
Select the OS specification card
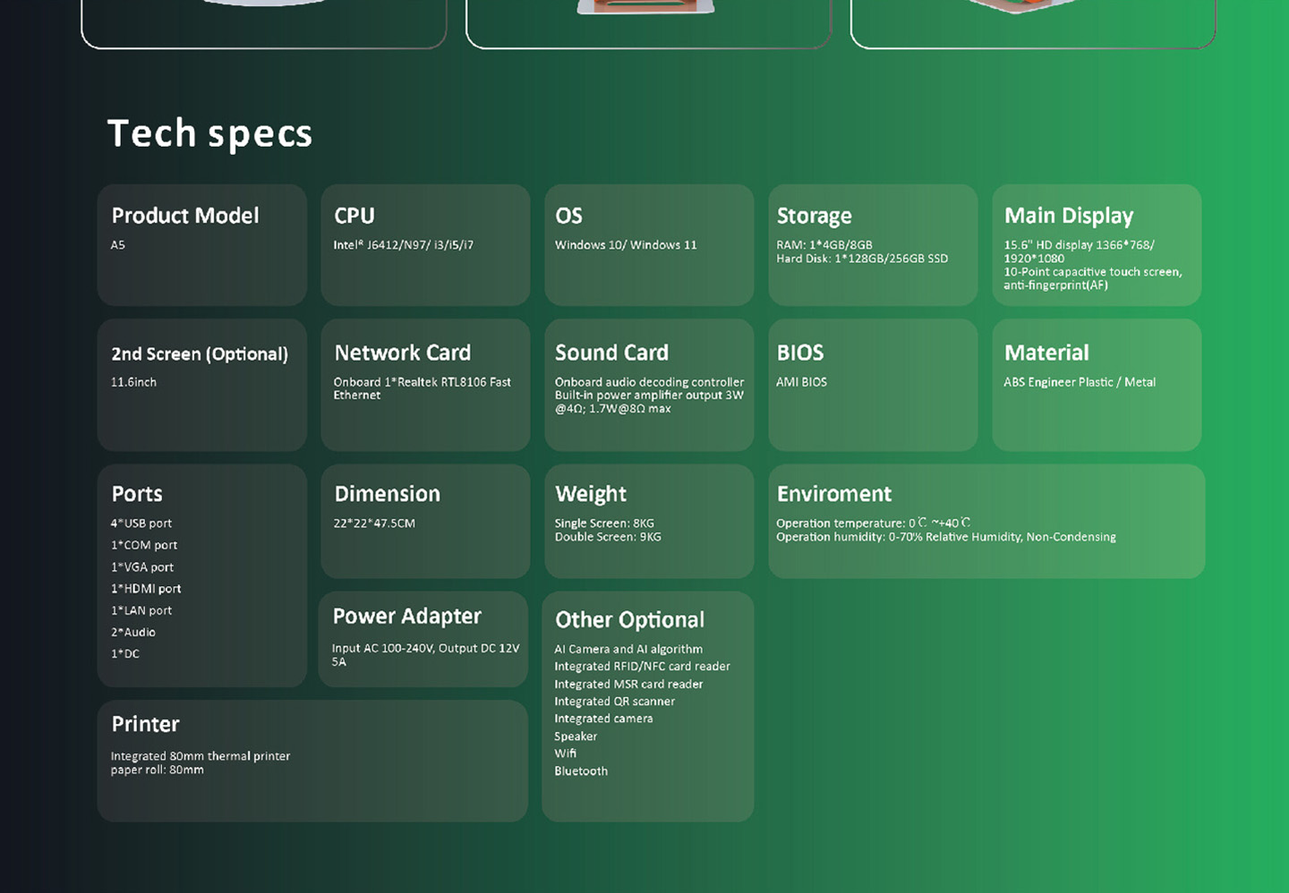point(649,245)
